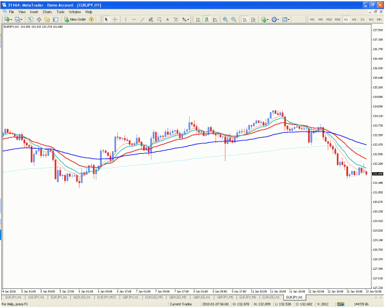385x308 pixels.
Task: Select the horizontal line drawing tool
Action: [x=134, y=19]
